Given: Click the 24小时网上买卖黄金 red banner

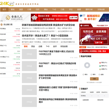Looking at the screenshot, I should point(94,51).
